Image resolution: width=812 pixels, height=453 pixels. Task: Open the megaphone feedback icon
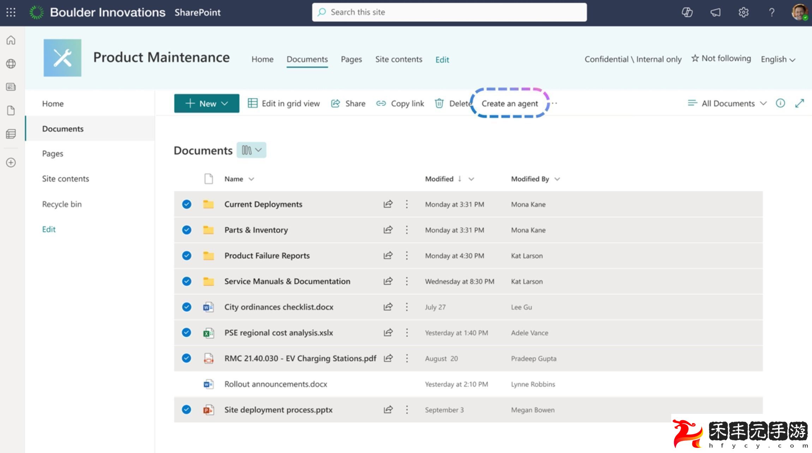pos(715,12)
